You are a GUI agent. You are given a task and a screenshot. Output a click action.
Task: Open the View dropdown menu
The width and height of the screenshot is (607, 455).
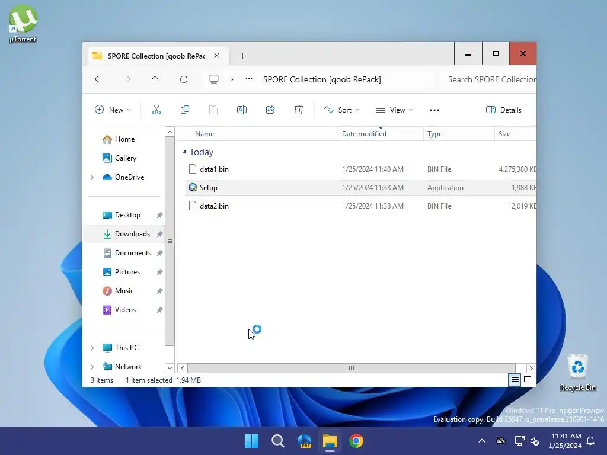[x=394, y=110]
